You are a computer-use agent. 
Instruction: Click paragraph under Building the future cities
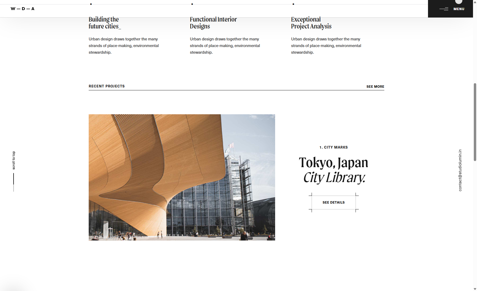pyautogui.click(x=124, y=46)
